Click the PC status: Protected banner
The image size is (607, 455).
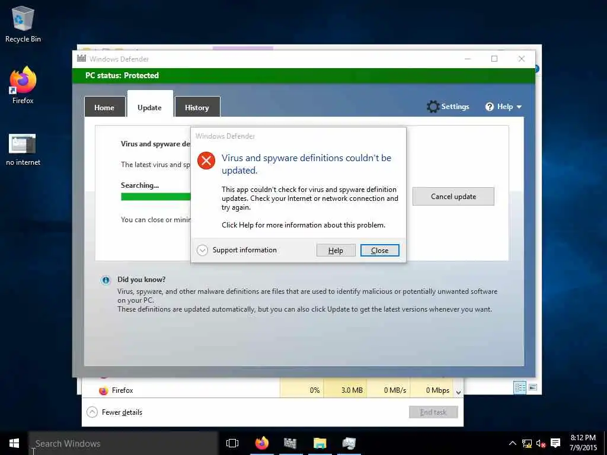[x=303, y=75]
